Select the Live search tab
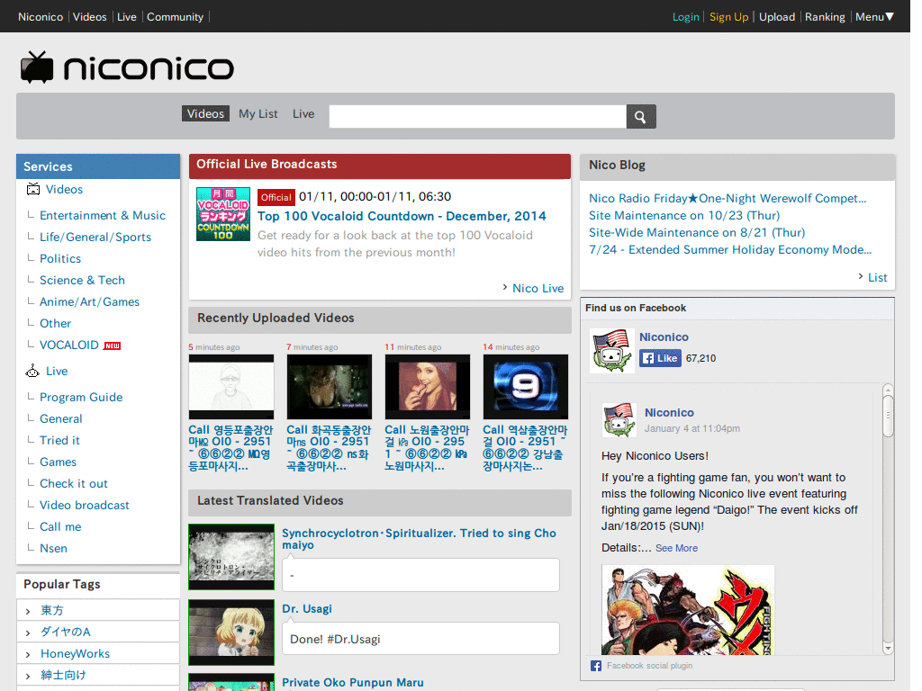The width and height of the screenshot is (922, 691). (303, 114)
